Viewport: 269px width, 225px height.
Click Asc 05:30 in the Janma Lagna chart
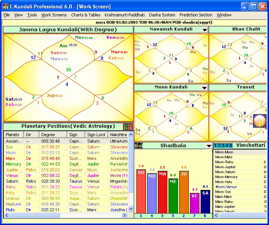click(x=68, y=45)
